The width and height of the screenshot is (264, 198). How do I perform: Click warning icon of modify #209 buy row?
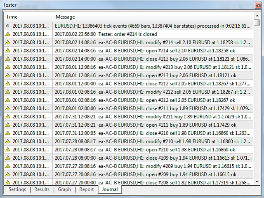coord(8,166)
